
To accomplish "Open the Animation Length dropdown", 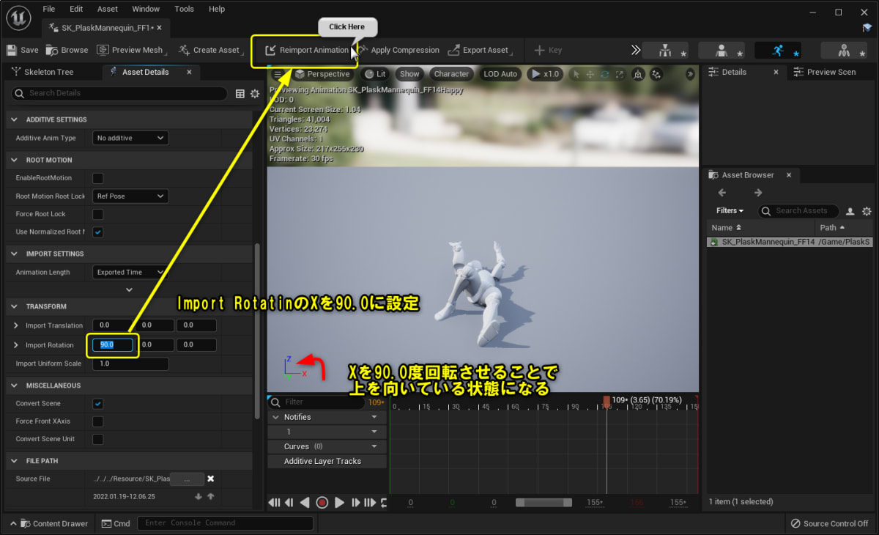I will pyautogui.click(x=130, y=272).
